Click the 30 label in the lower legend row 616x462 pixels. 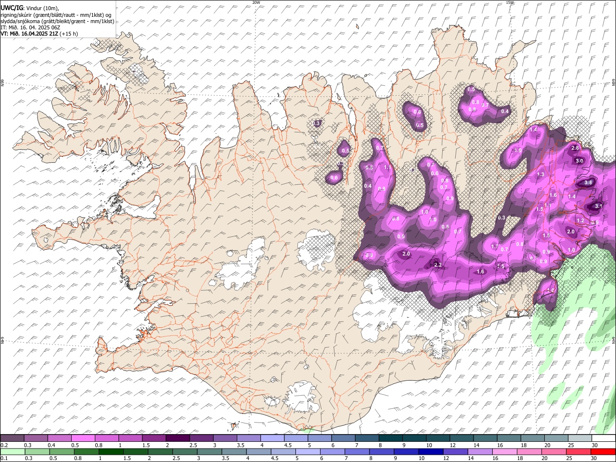coord(594,458)
